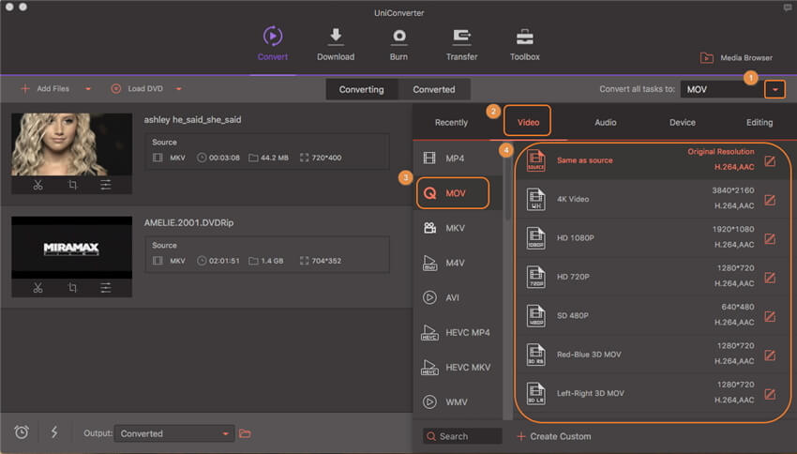Switch to the Converted tab
797x454 pixels.
(x=433, y=89)
